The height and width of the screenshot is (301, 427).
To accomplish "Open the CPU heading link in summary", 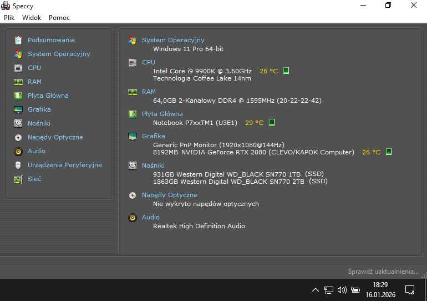I will pos(149,62).
